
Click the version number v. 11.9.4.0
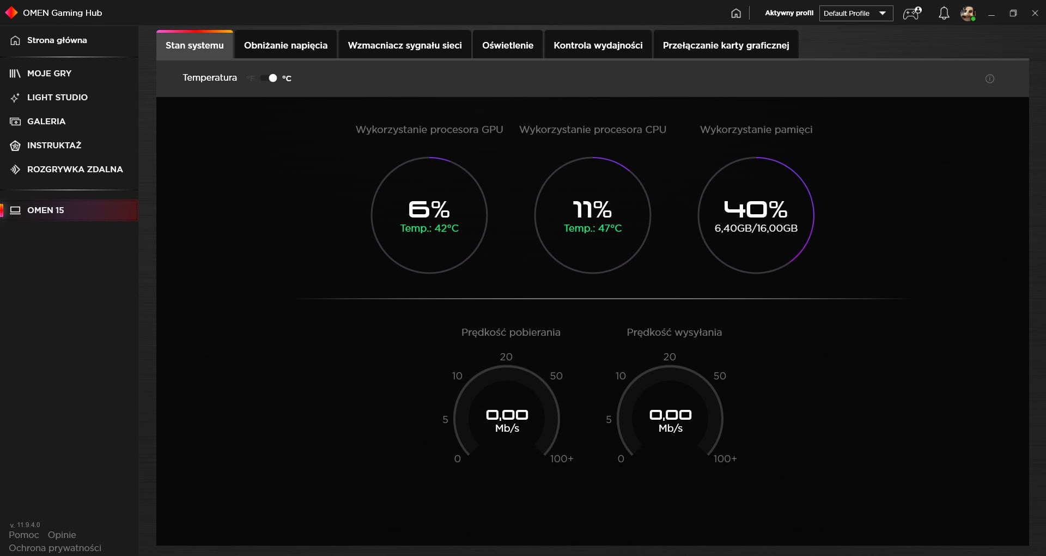coord(25,525)
